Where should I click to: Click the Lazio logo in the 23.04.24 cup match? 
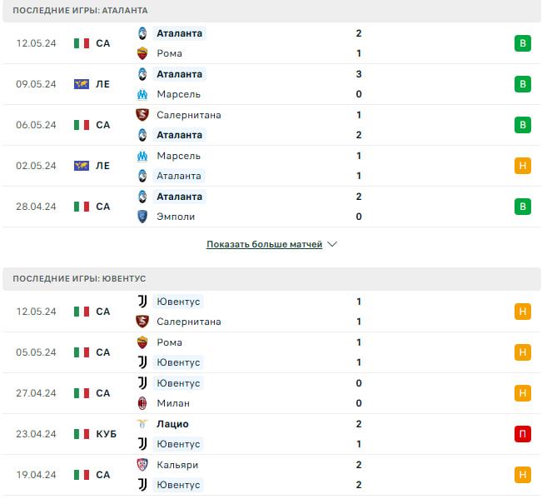click(x=142, y=424)
